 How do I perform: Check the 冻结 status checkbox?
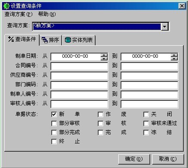click(146, 132)
